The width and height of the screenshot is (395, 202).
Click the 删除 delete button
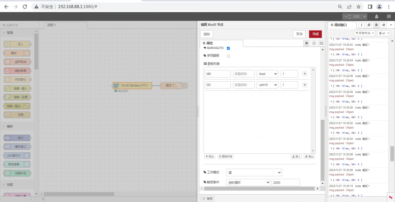207,34
